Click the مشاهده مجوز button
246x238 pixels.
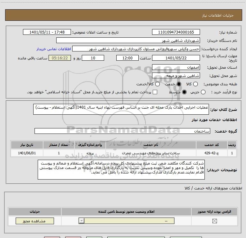[x=35, y=221]
